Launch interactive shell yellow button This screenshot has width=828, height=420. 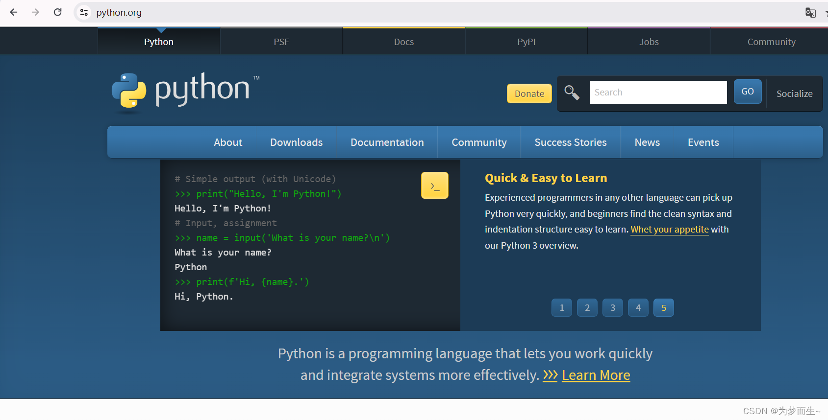coord(435,186)
